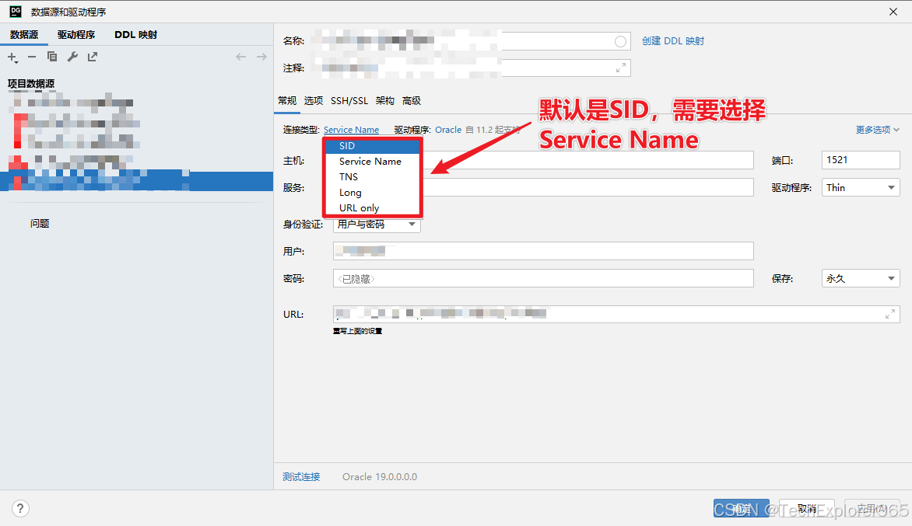The height and width of the screenshot is (526, 912).
Task: Click the add data source plus icon
Action: point(12,56)
